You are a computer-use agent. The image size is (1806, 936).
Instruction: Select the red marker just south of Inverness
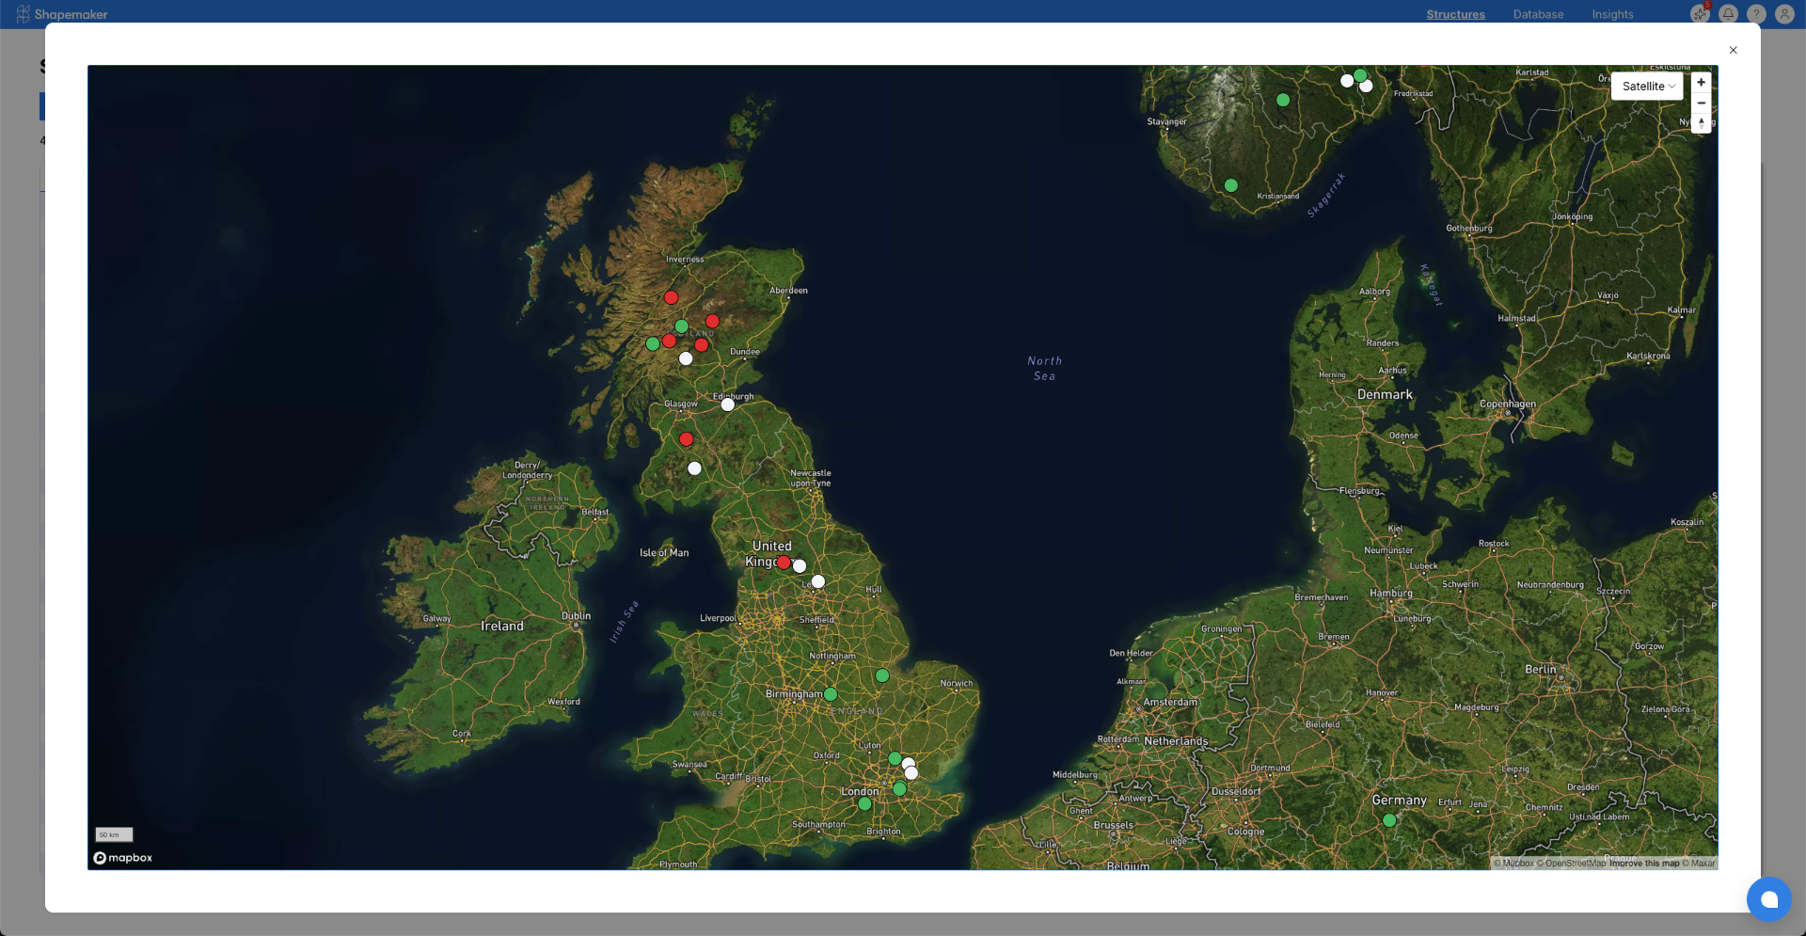(x=671, y=297)
